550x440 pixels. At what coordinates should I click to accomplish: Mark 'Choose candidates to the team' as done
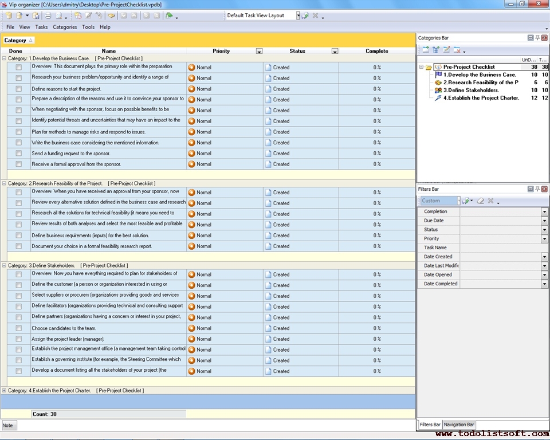pos(18,328)
